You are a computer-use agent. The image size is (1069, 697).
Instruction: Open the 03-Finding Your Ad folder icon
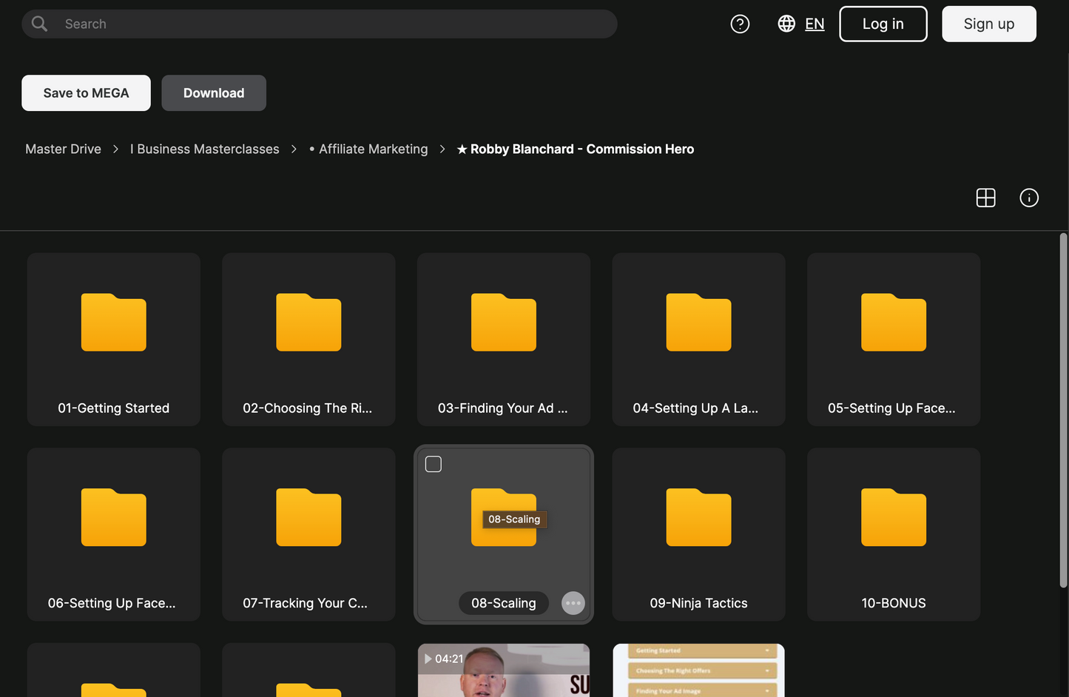click(504, 323)
